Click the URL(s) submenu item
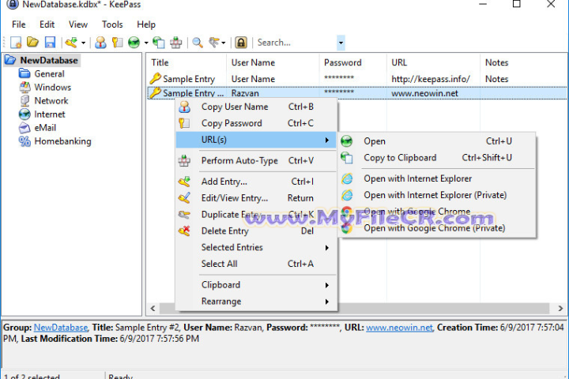The image size is (569, 379). pyautogui.click(x=256, y=140)
